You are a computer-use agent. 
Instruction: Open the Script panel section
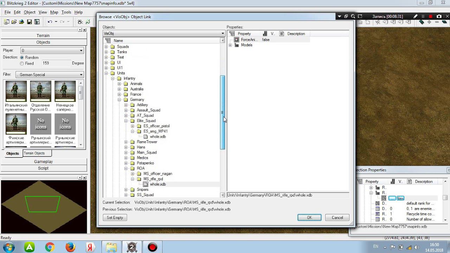point(43,168)
